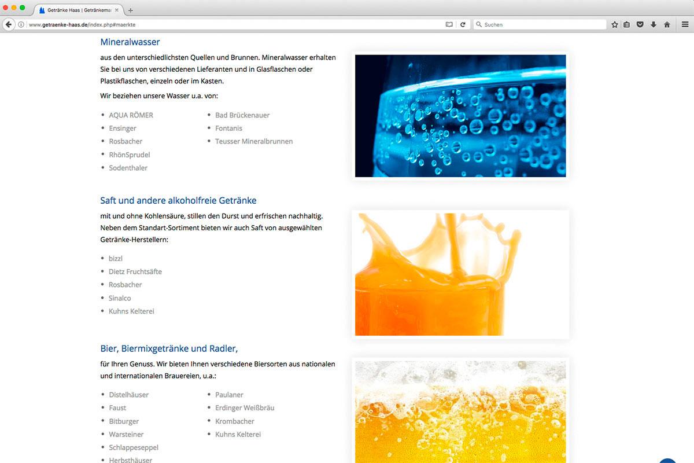The height and width of the screenshot is (463, 694).
Task: Click the browser back arrow button
Action: (x=8, y=24)
